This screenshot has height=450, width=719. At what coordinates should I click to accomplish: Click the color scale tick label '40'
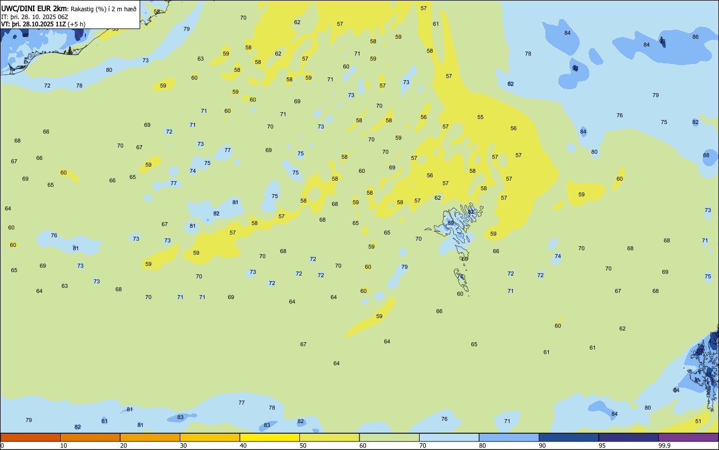pyautogui.click(x=243, y=446)
